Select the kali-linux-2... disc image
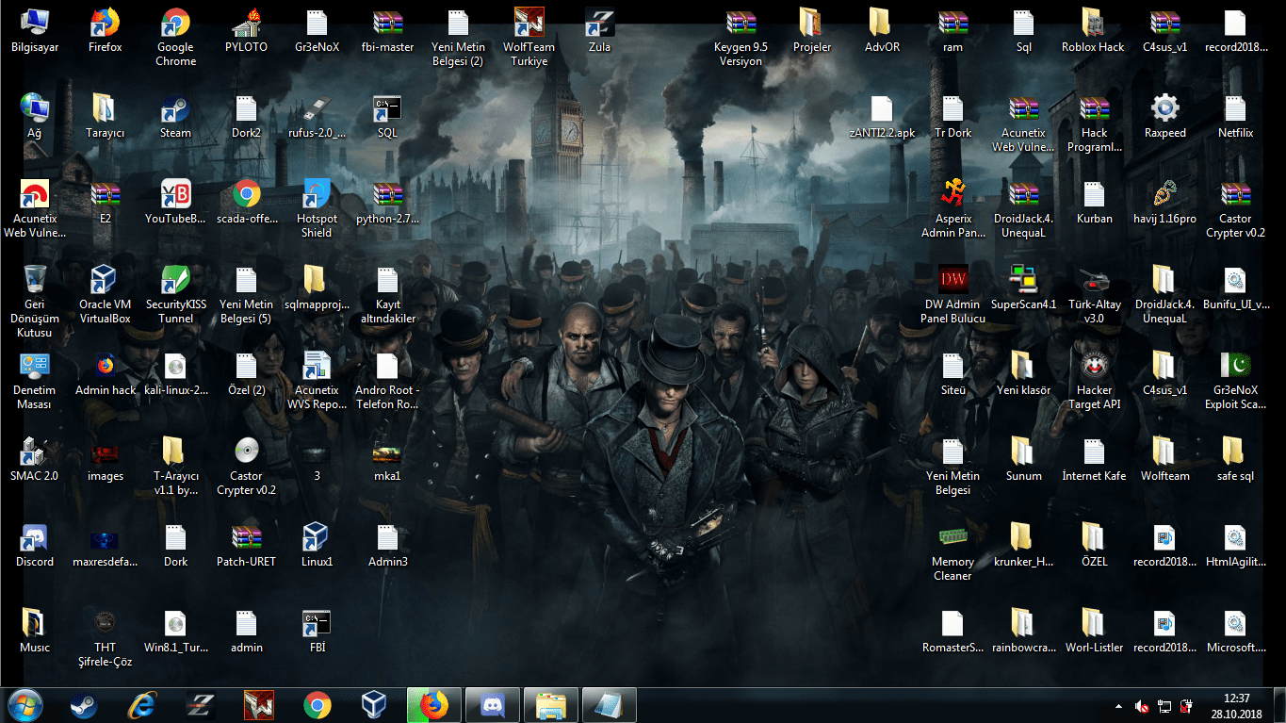Image resolution: width=1286 pixels, height=723 pixels. click(x=176, y=374)
